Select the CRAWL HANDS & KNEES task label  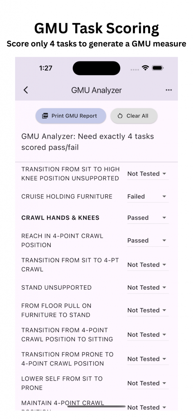pyautogui.click(x=61, y=218)
